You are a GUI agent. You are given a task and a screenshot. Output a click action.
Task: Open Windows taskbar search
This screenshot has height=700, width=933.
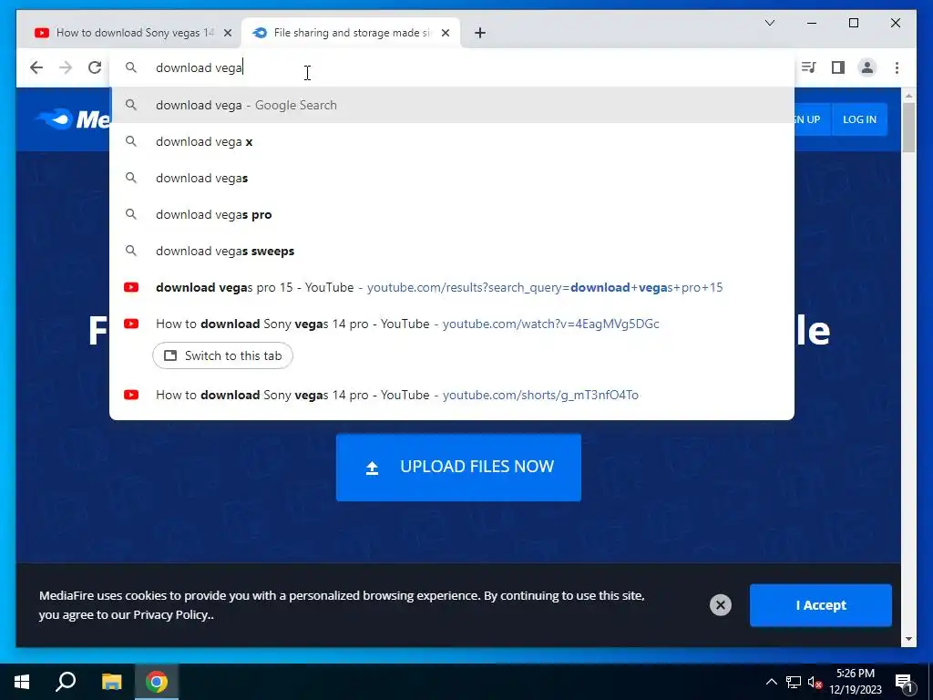click(66, 682)
